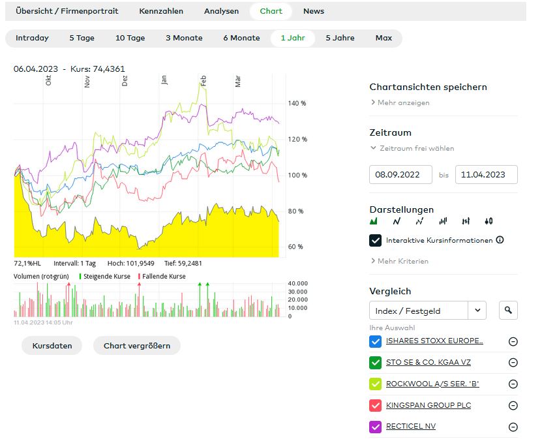
Task: Select the filled area chart display icon
Action: (374, 221)
